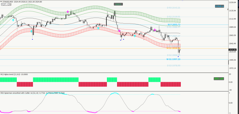Image resolution: width=239 pixels, height=114 pixels.
Task: Click 2089.04 on the price scale
Action: coord(233,27)
